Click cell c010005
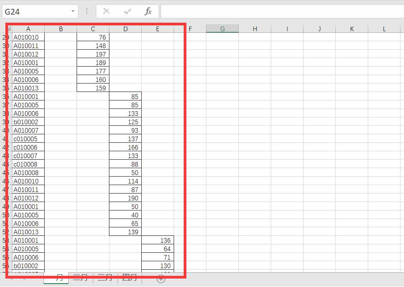This screenshot has width=404, height=287. click(x=28, y=139)
